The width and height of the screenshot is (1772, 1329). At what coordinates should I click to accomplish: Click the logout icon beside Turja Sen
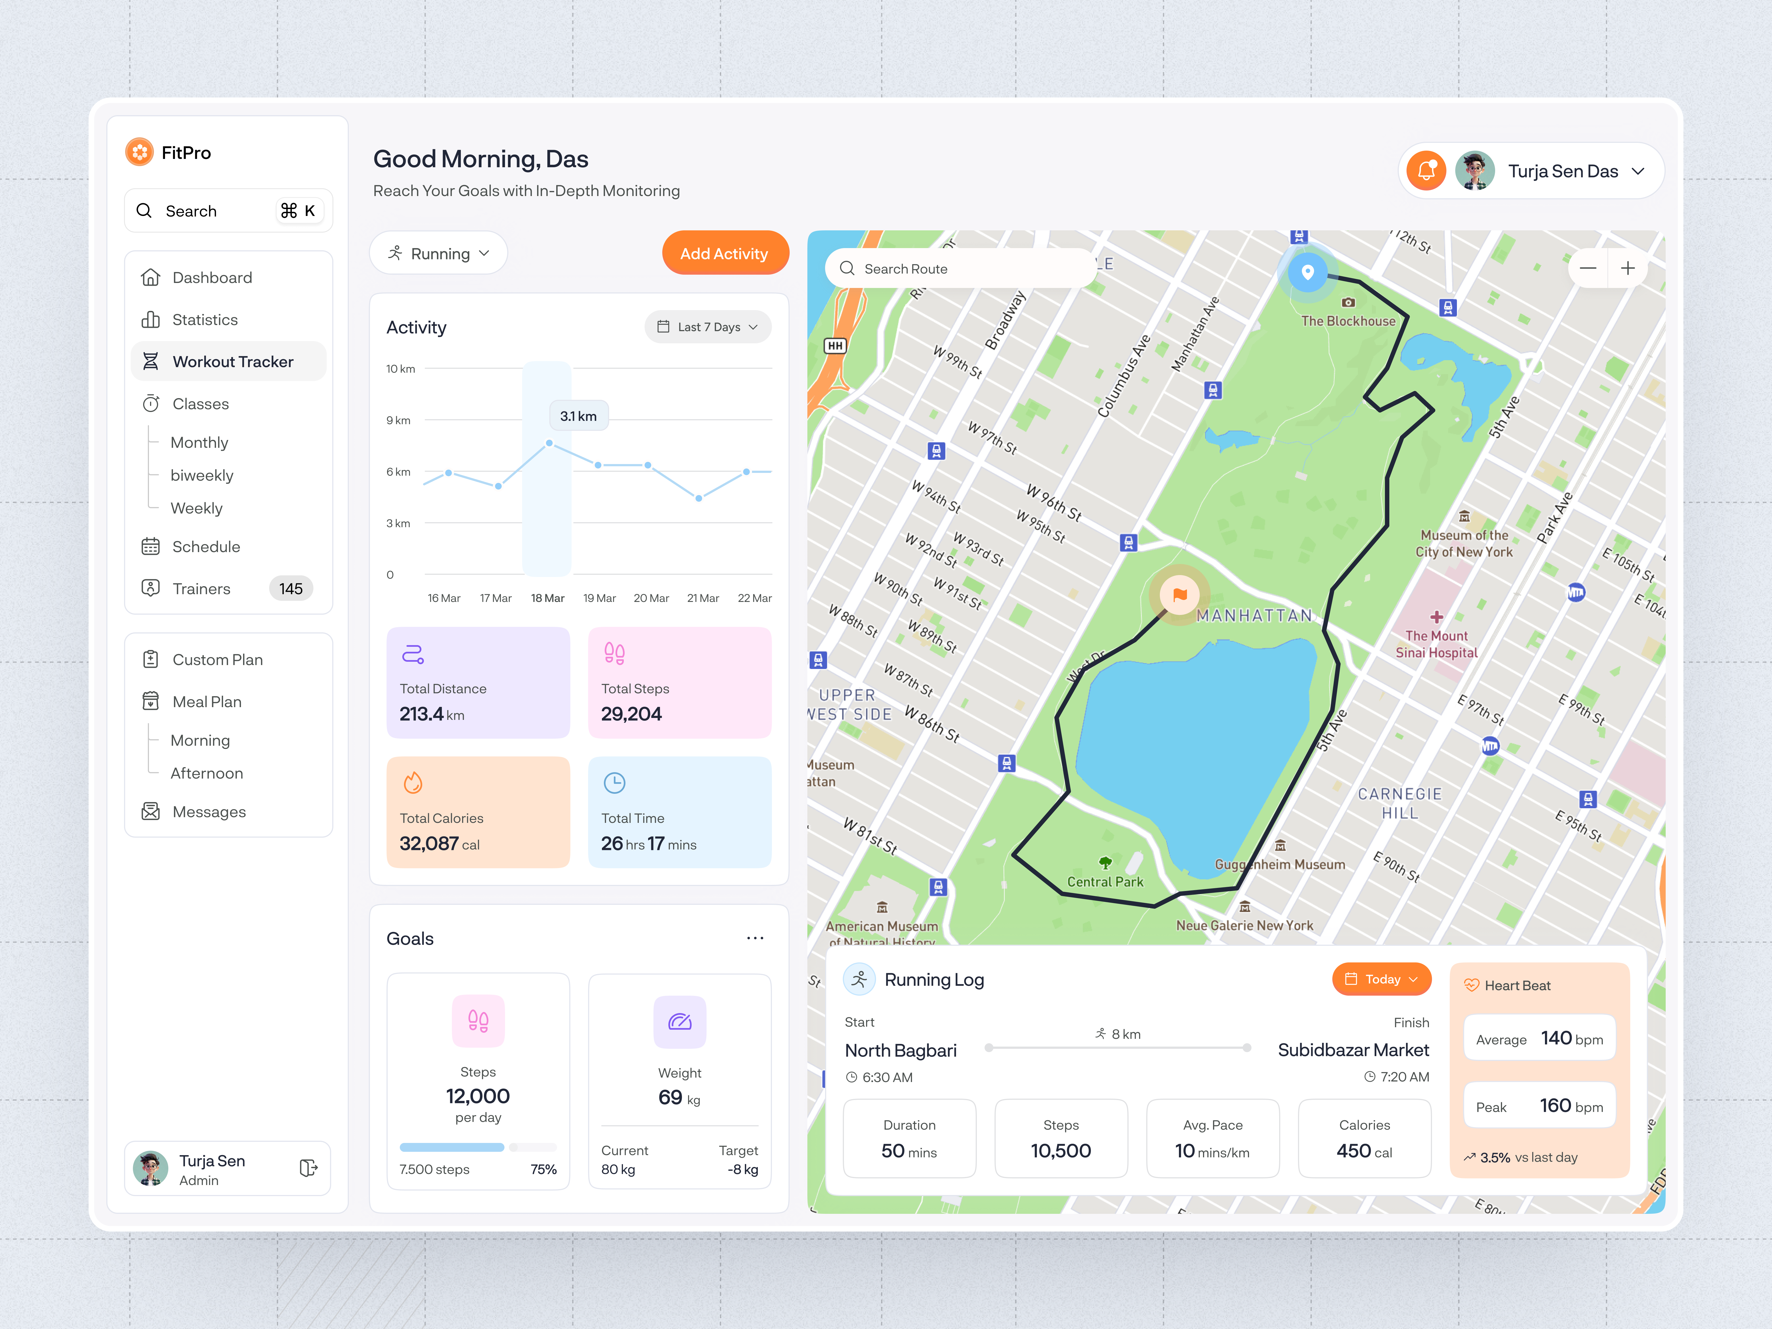click(308, 1168)
